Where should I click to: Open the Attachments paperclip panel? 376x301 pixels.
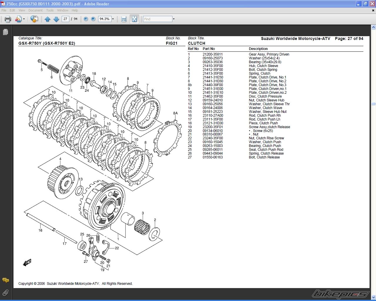pyautogui.click(x=5, y=292)
